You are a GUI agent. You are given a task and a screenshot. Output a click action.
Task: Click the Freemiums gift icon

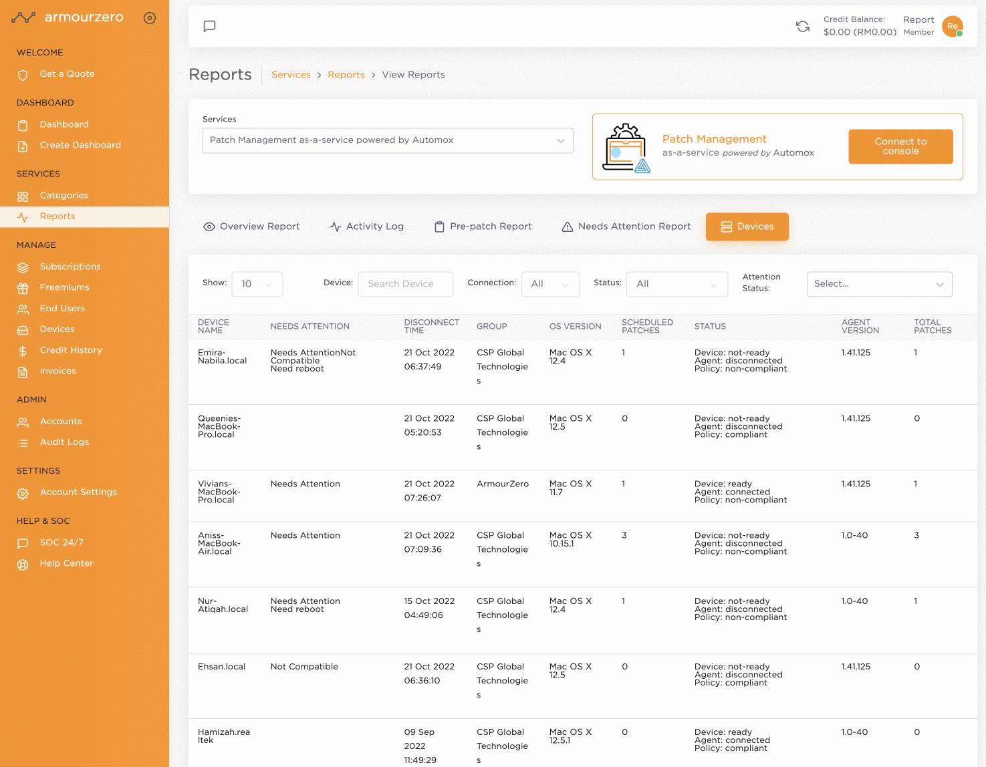23,288
